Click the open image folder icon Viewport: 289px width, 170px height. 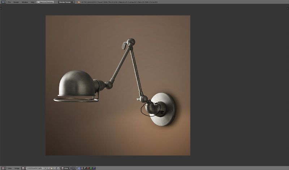[51, 168]
